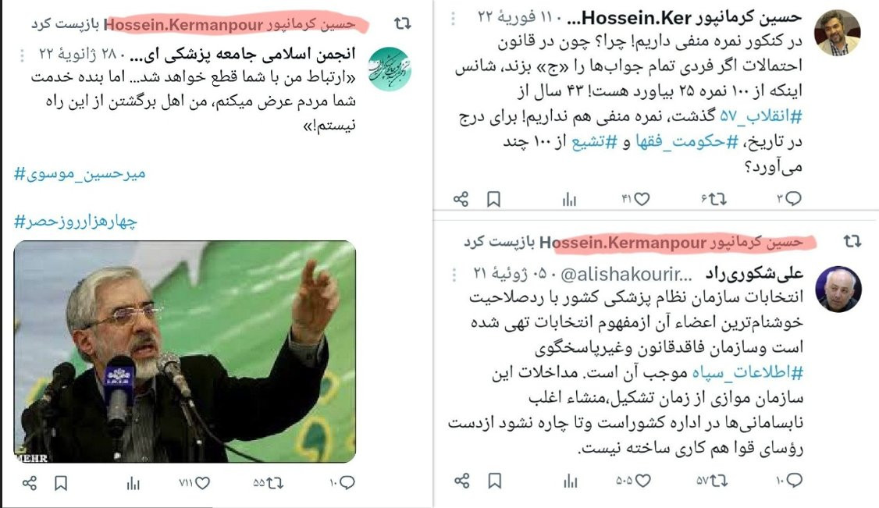Open Hossein Kermanpour's profile avatar
The image size is (879, 508).
837,33
